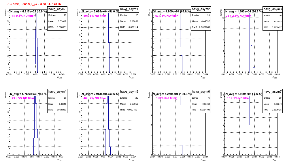Click N_avg = 1.905e+04 title text
Viewport: 287px width, 165px height.
244,11
